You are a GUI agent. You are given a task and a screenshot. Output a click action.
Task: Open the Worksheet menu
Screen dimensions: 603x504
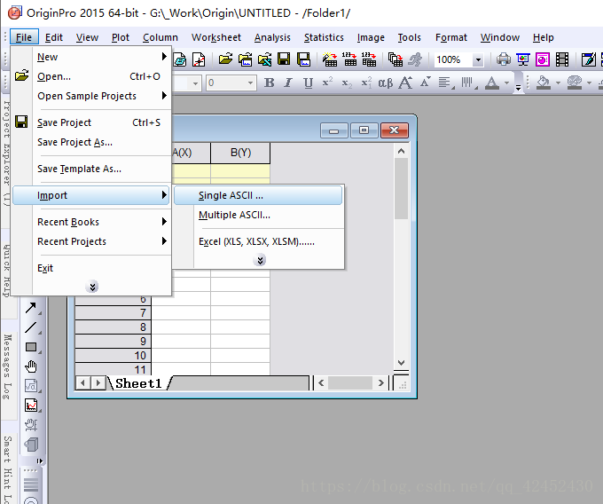click(216, 37)
